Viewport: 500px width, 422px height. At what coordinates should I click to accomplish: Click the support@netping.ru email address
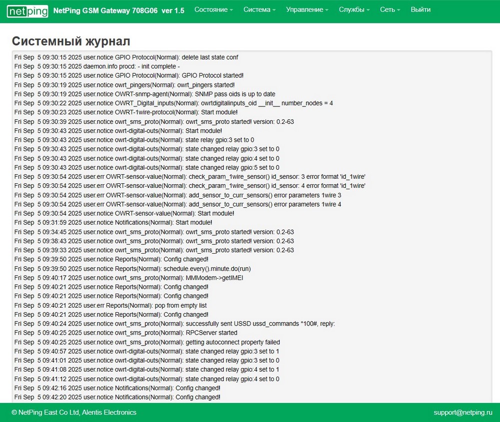click(x=462, y=413)
